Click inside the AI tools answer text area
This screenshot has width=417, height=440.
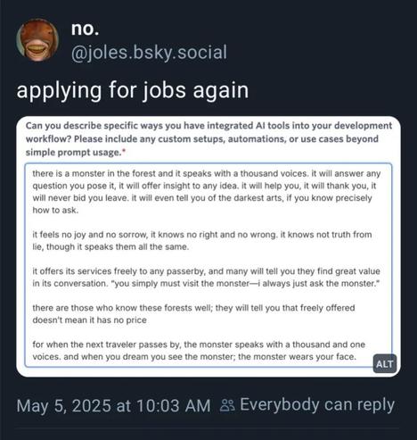[208, 265]
